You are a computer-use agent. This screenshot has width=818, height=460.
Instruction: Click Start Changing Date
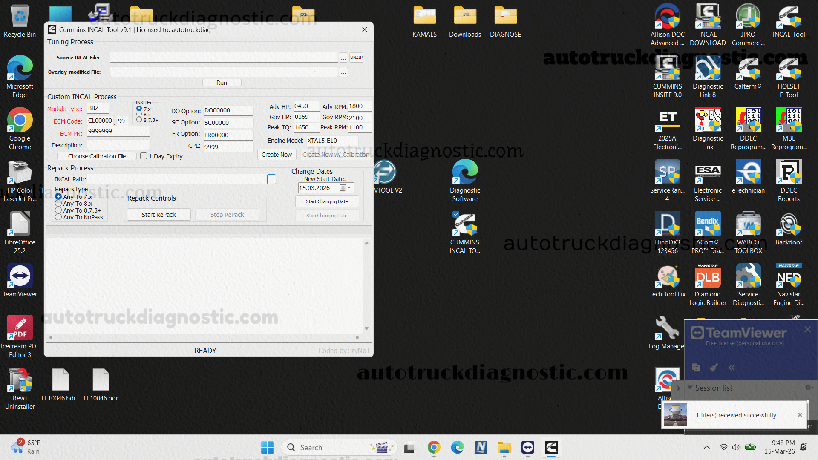(x=327, y=201)
